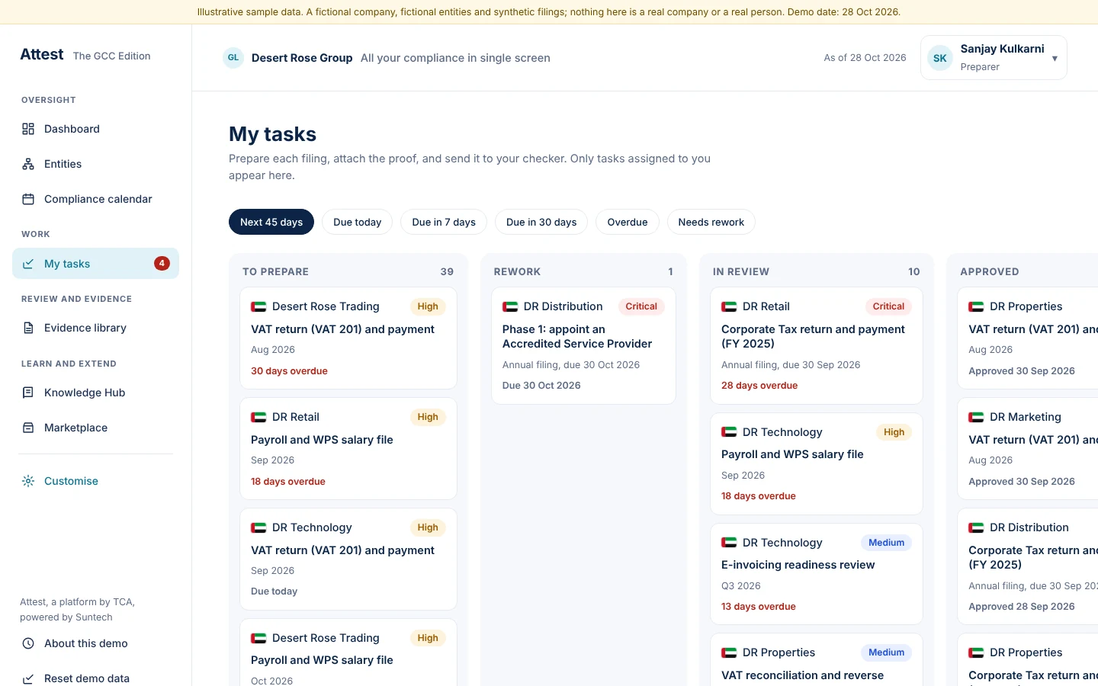Click the "30 days overdue" text
Viewport: 1098px width, 686px height.
point(289,371)
